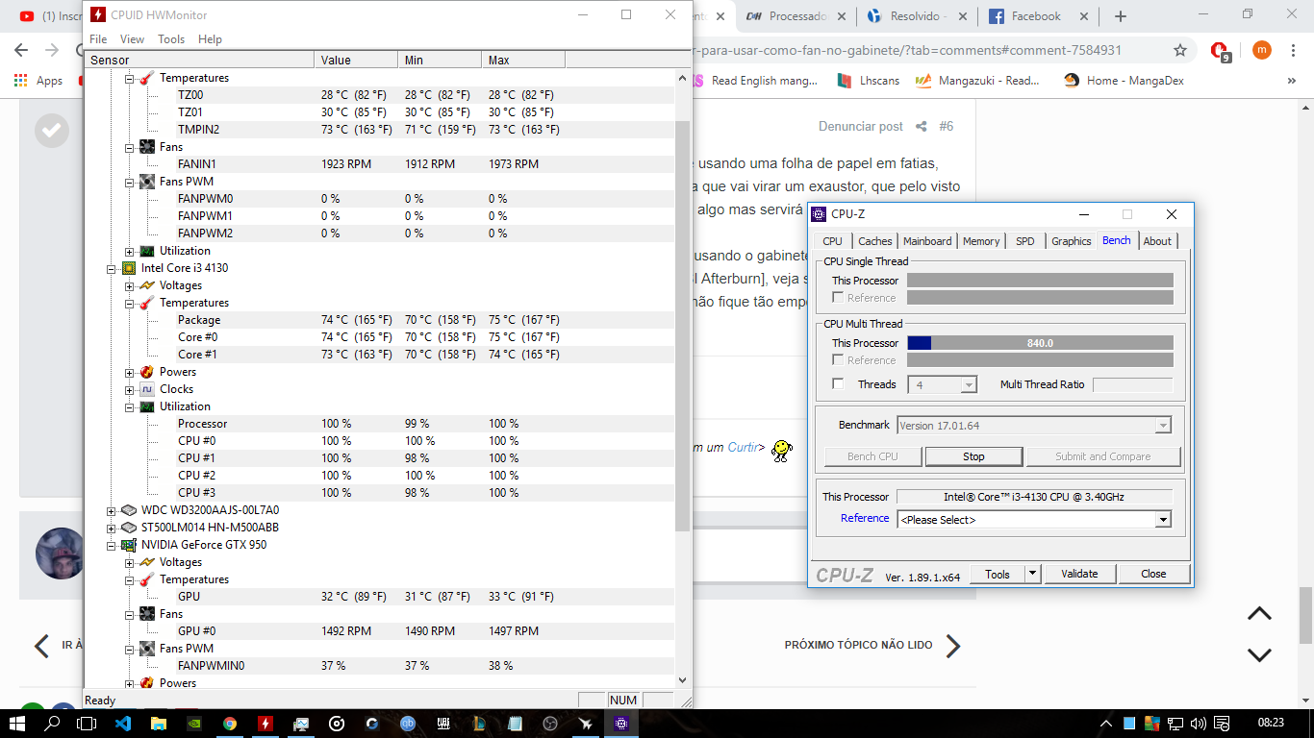Open Visual Studio Code from the taskbar
1314x738 pixels.
pyautogui.click(x=122, y=724)
